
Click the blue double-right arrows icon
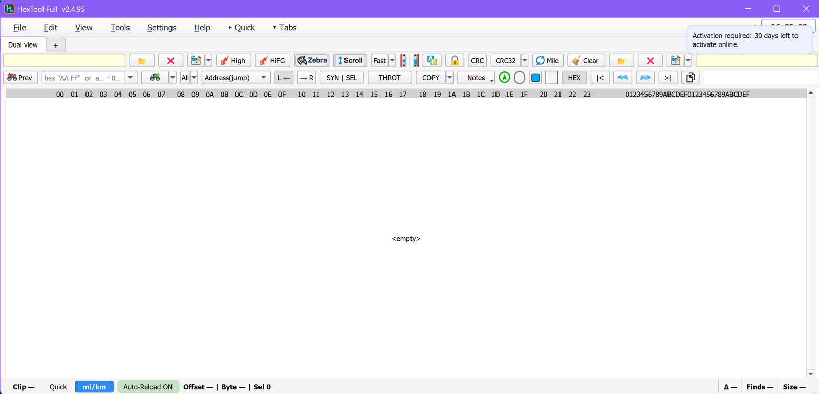coord(645,78)
